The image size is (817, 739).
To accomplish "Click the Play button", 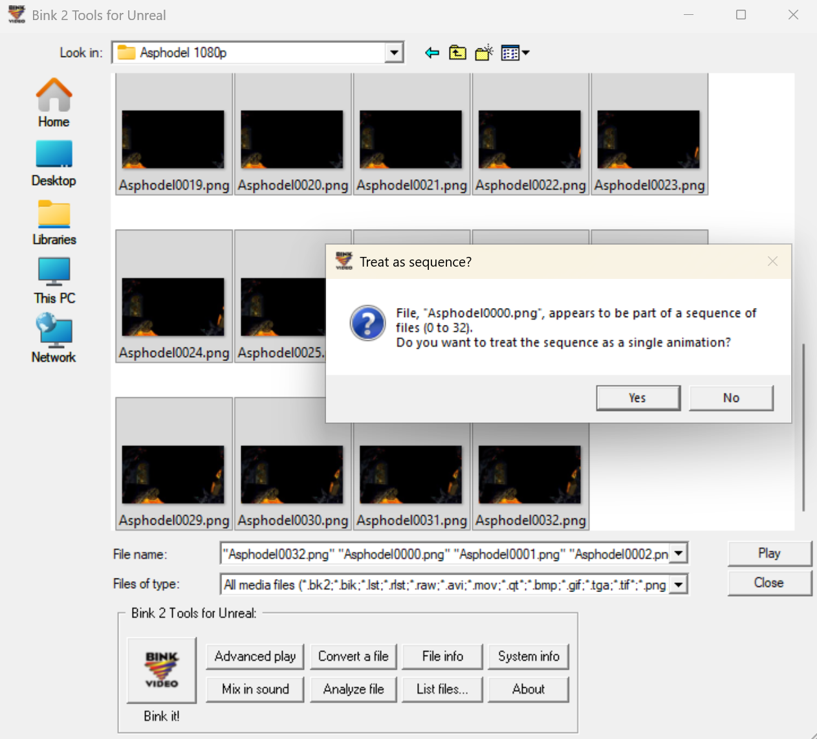I will (x=769, y=553).
